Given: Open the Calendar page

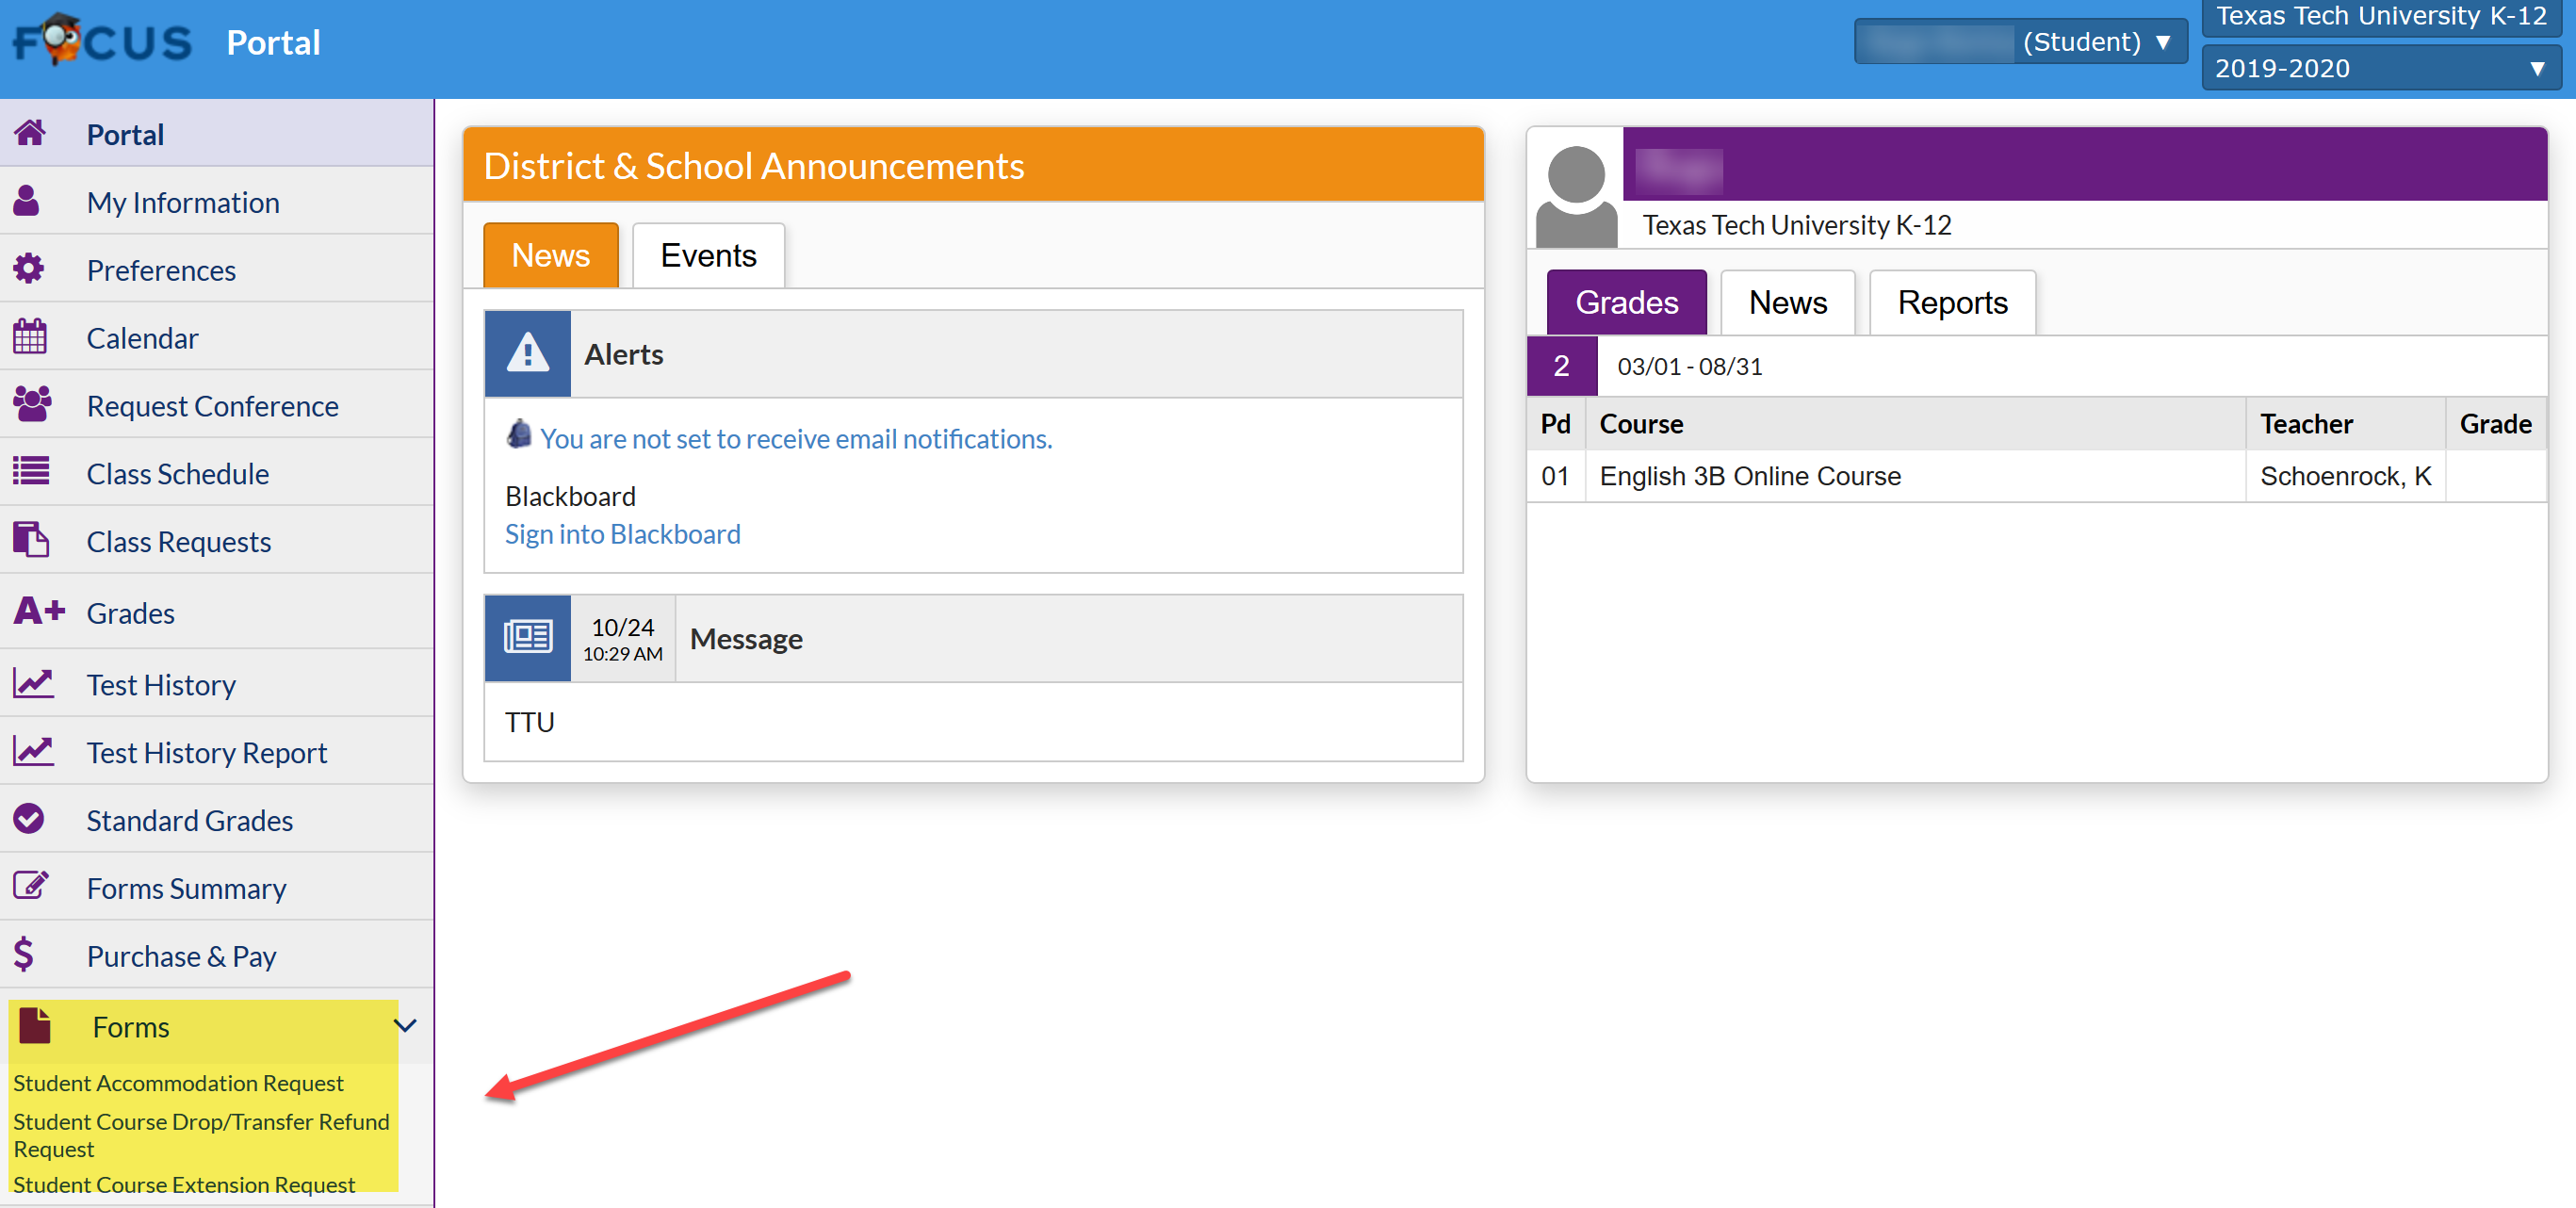Looking at the screenshot, I should (x=217, y=337).
